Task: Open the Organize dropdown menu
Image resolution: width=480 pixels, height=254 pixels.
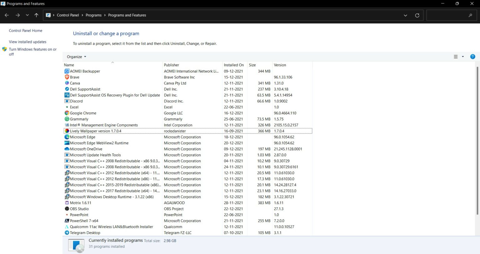Action: coord(76,57)
